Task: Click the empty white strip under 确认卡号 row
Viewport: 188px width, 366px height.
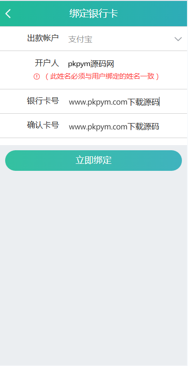Action: [x=94, y=141]
